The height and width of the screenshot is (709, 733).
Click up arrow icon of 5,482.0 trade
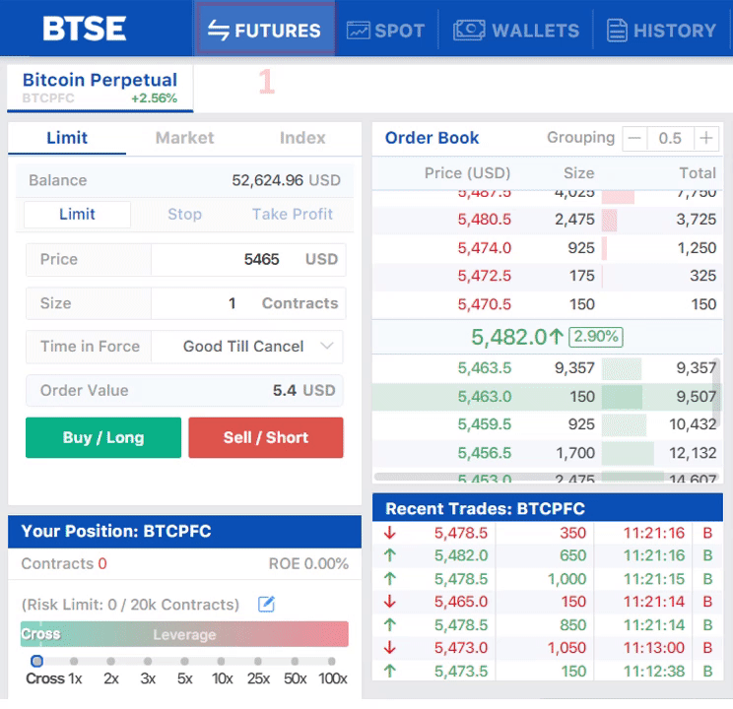pyautogui.click(x=390, y=555)
